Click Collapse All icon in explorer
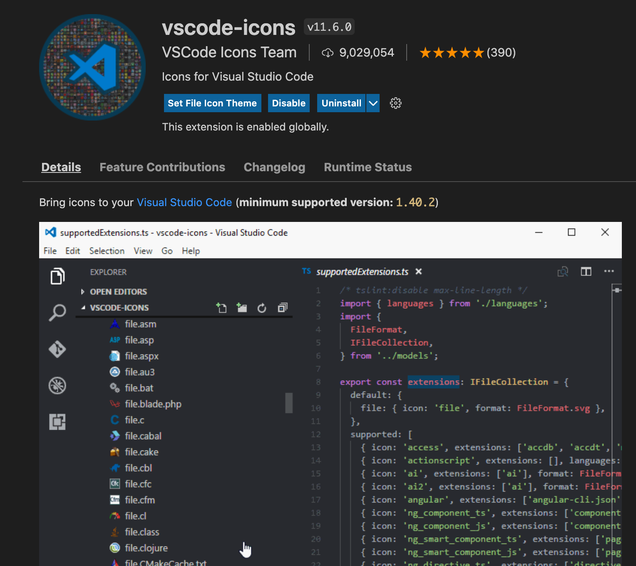The width and height of the screenshot is (636, 566). coord(283,308)
